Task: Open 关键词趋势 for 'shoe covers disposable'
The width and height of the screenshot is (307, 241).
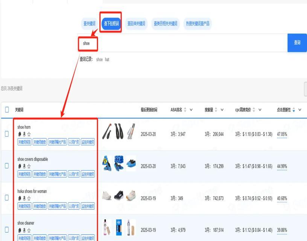Action: click(40, 174)
